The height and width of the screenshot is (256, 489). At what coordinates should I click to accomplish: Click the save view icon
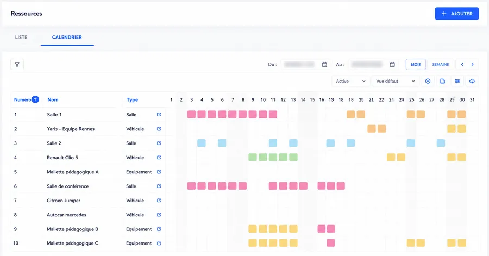(442, 81)
